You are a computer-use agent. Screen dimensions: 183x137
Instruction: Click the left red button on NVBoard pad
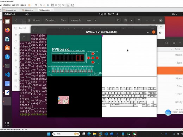coord(89,58)
